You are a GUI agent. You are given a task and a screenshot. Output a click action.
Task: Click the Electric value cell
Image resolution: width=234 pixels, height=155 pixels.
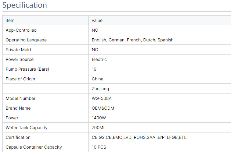tap(99, 59)
